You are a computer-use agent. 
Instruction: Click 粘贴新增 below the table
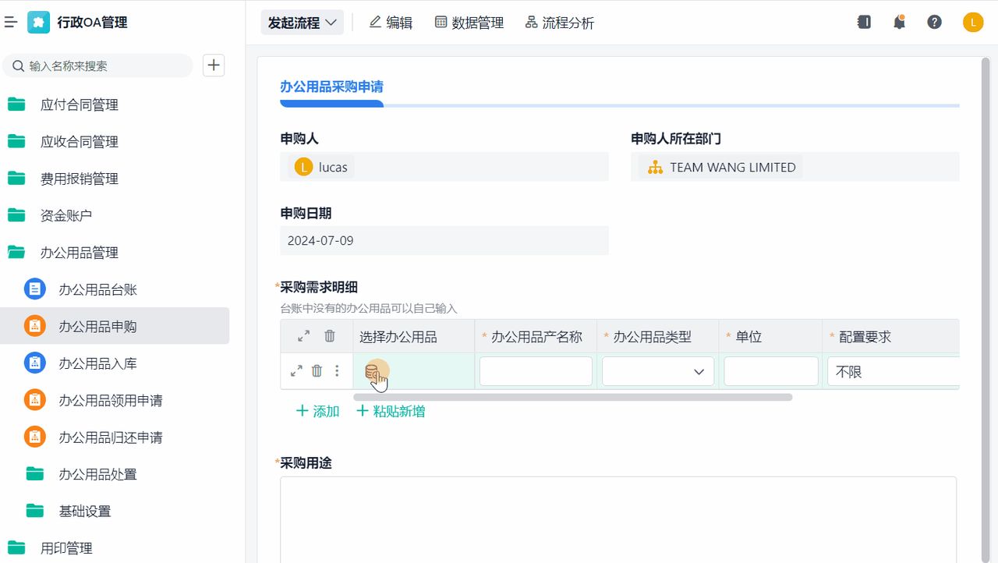point(391,410)
